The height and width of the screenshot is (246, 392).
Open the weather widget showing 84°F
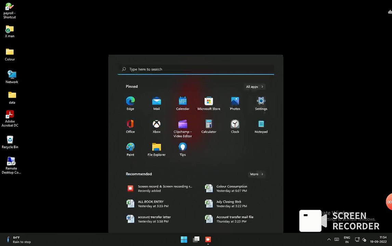click(19, 240)
